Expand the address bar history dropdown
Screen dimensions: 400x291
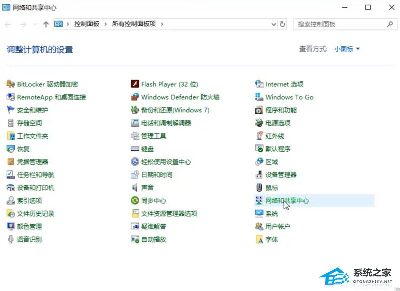point(273,24)
